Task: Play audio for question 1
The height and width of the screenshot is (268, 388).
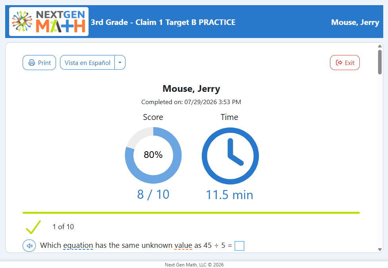Action: point(29,245)
